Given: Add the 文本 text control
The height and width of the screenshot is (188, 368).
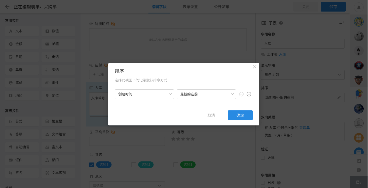Looking at the screenshot, I should tap(22, 31).
